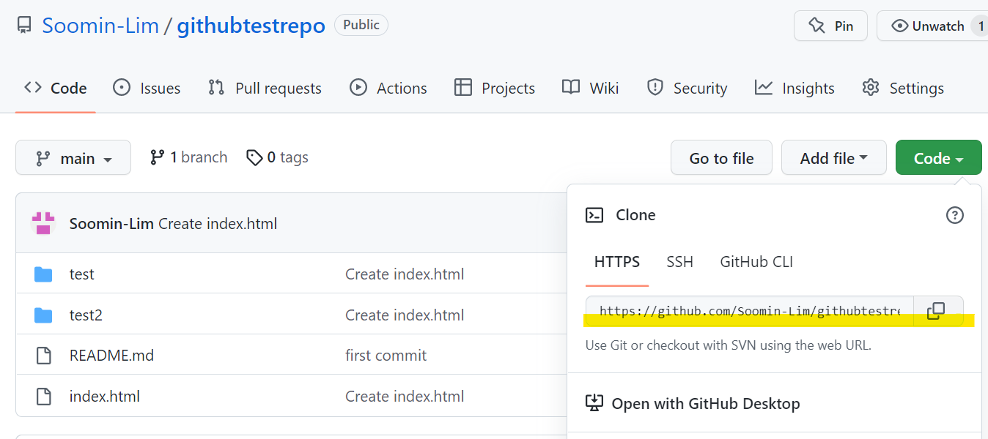Open repository Settings tab
The width and height of the screenshot is (988, 439).
tap(903, 88)
